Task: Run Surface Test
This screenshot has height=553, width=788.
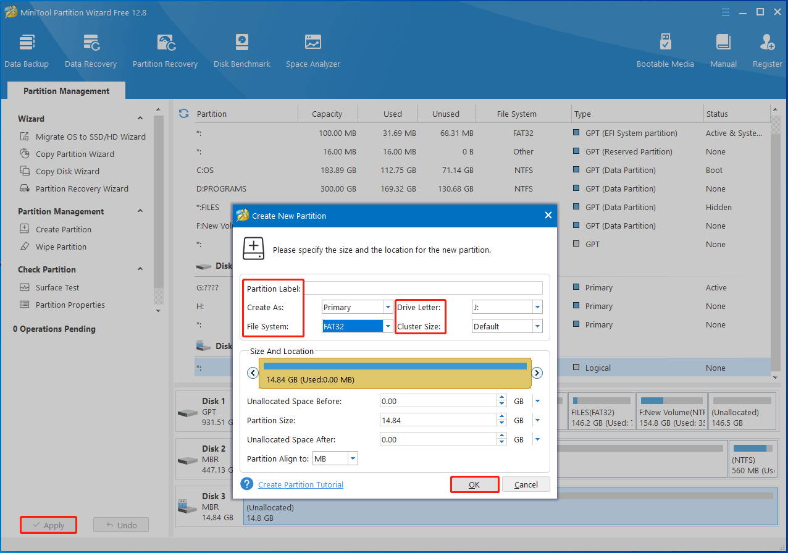Action: (x=57, y=287)
